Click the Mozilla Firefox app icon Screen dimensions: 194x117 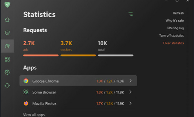pos(26,103)
